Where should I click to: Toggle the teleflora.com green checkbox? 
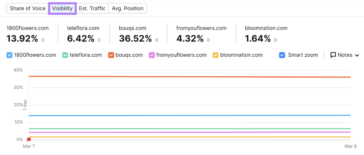(x=65, y=55)
